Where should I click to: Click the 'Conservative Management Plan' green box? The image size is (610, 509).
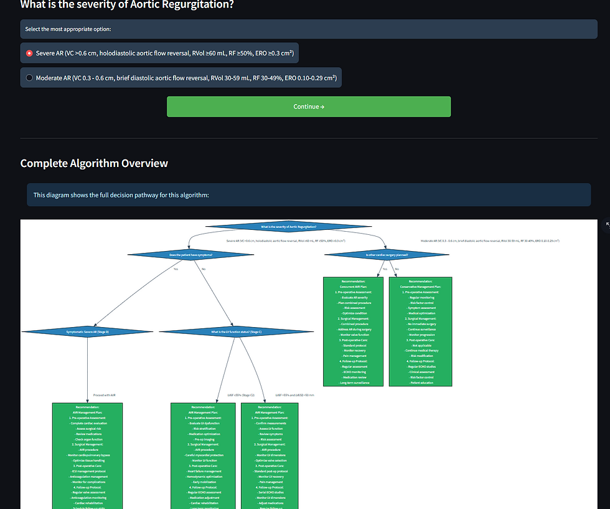click(x=421, y=330)
